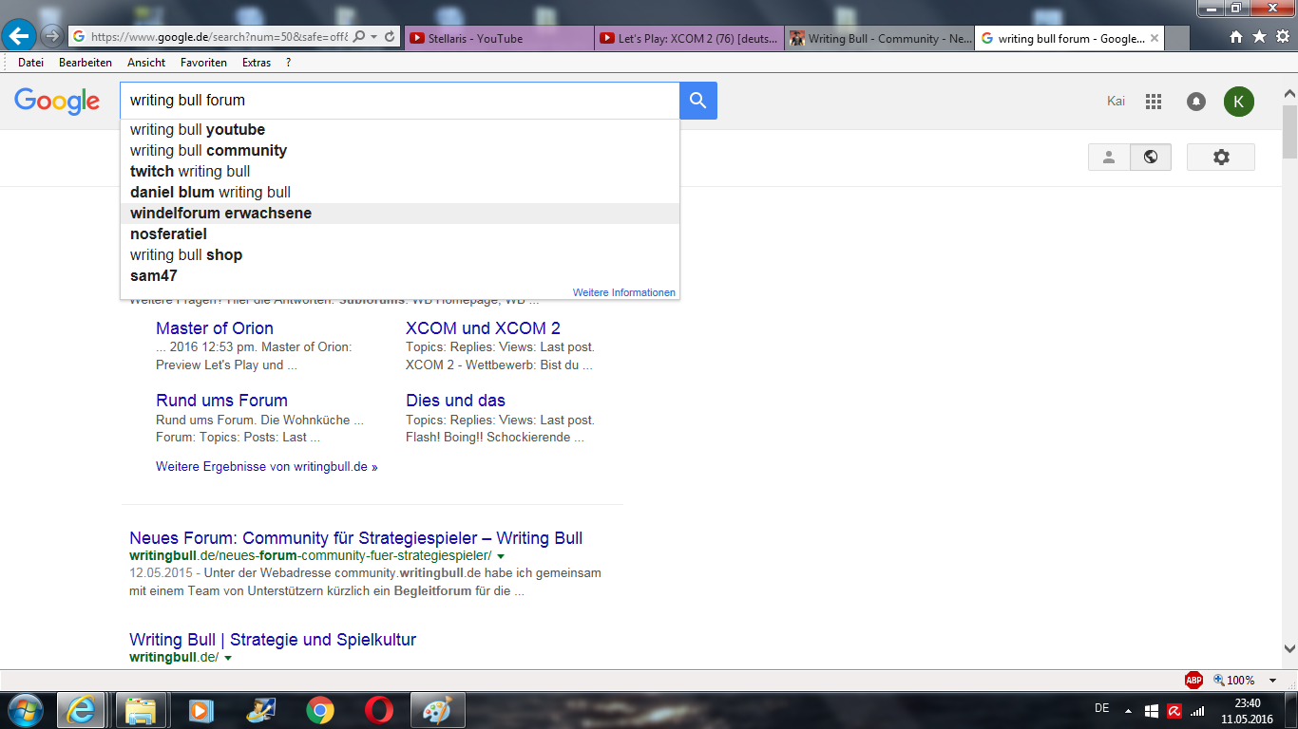This screenshot has height=729, width=1298.
Task: Launch Opera from the taskbar
Action: tap(379, 710)
